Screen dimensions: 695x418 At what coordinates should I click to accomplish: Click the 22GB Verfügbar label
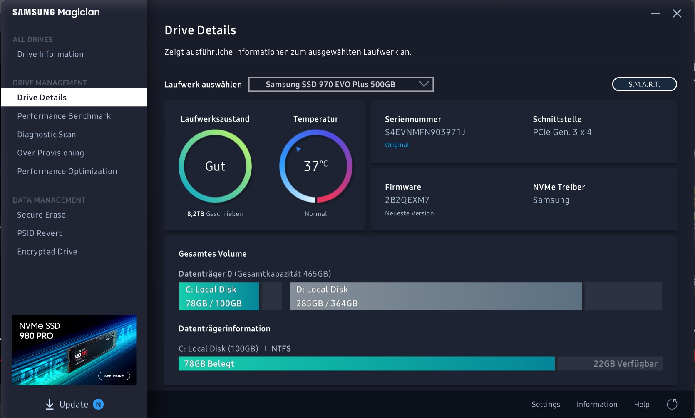[x=625, y=364]
